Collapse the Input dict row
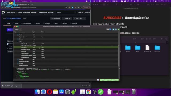The width and height of the screenshot is (171, 96). click(18, 41)
